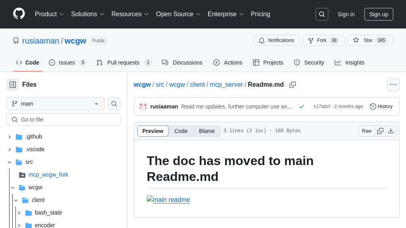Open the broken main readme image
Viewport: 406px width, 228px height.
tap(149, 199)
